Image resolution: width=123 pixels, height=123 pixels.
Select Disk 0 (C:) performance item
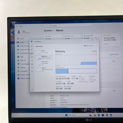[44, 63]
